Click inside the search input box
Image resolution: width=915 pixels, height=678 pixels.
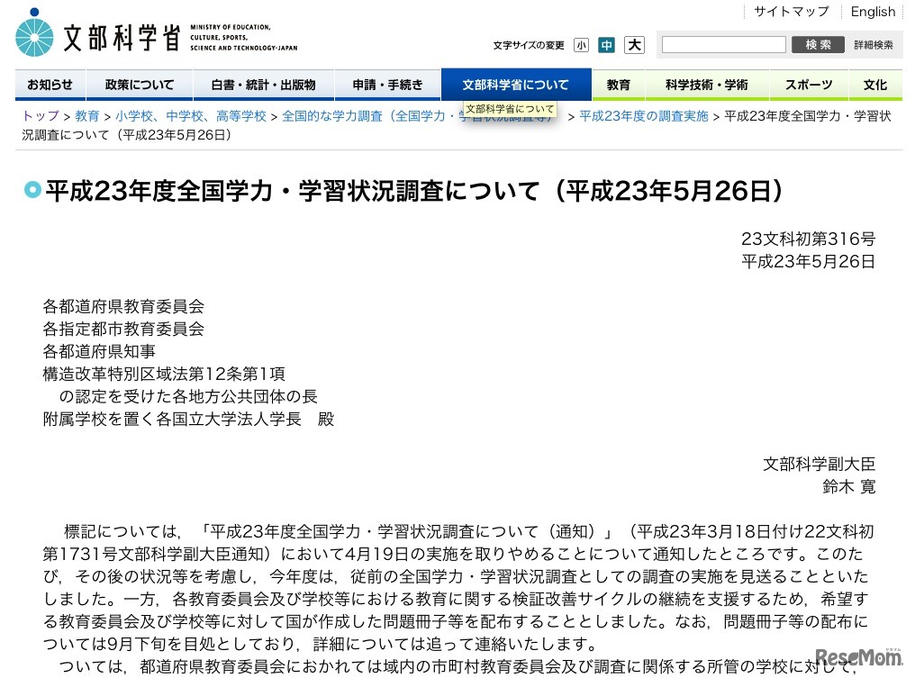[723, 44]
